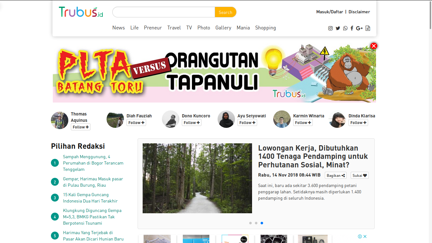Screen dimensions: 432x243
Task: Open the document icon beside Google Plus
Action: (x=368, y=28)
